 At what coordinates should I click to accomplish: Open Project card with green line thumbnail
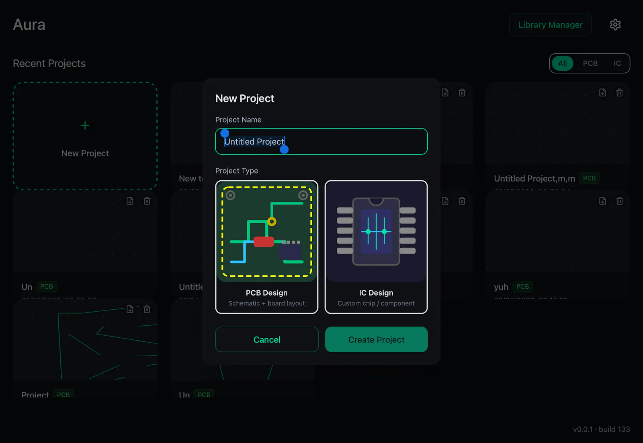(x=85, y=348)
